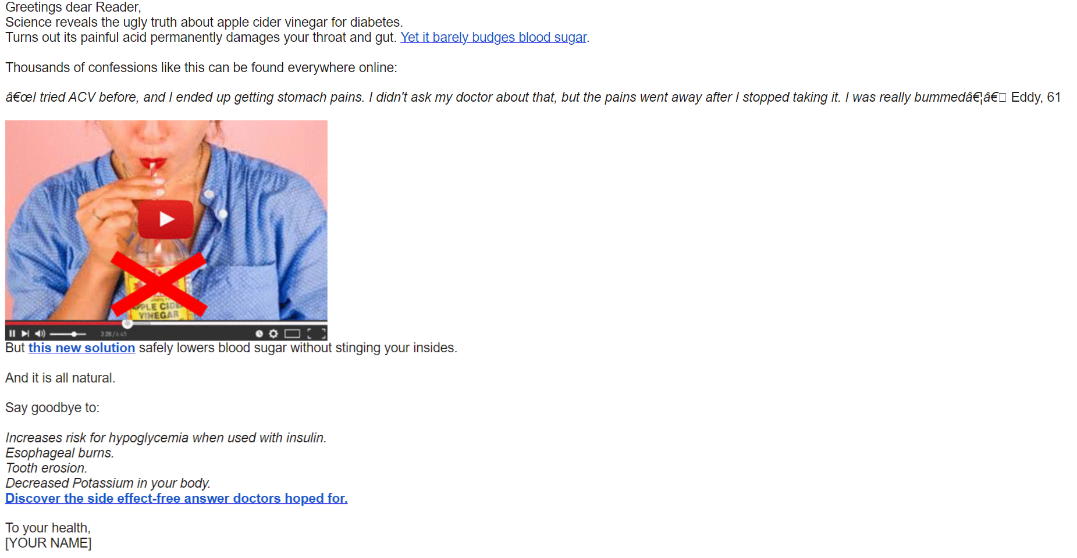Image resolution: width=1077 pixels, height=558 pixels.
Task: Follow the 'this new solution' link
Action: coord(81,348)
